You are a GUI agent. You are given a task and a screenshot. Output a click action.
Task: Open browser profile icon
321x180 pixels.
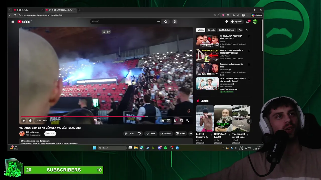pos(243,15)
